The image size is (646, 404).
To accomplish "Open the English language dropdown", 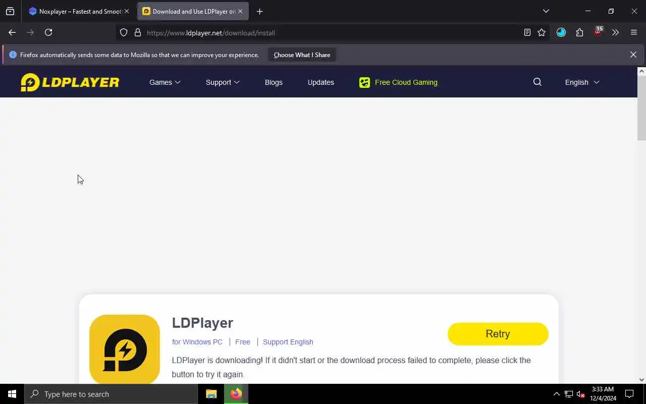I will [x=582, y=82].
